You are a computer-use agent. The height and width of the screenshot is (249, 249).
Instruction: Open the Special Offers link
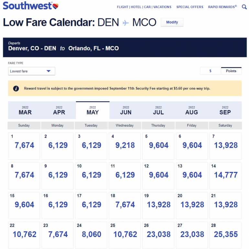pyautogui.click(x=190, y=7)
